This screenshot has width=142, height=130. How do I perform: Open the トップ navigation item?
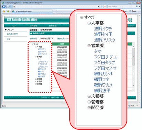[x=13, y=26]
